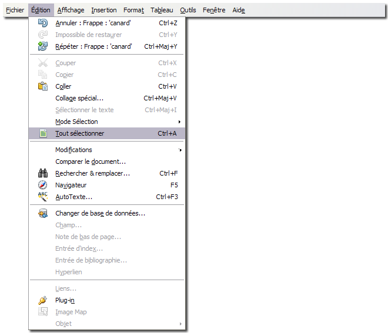Screen dimensions: 388x333
Task: Click the greyed Hyperlien entry
Action: [107, 272]
